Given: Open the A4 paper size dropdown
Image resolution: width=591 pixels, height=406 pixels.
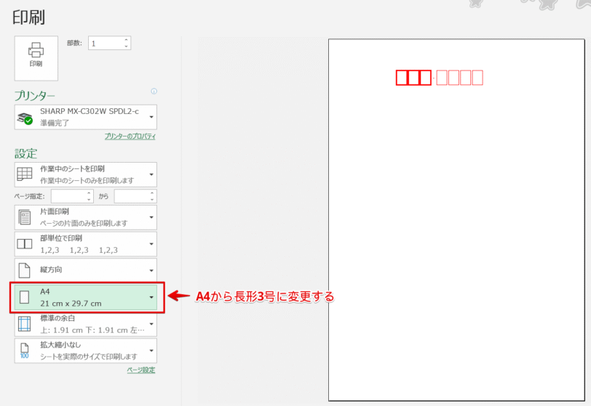Looking at the screenshot, I should (x=86, y=297).
